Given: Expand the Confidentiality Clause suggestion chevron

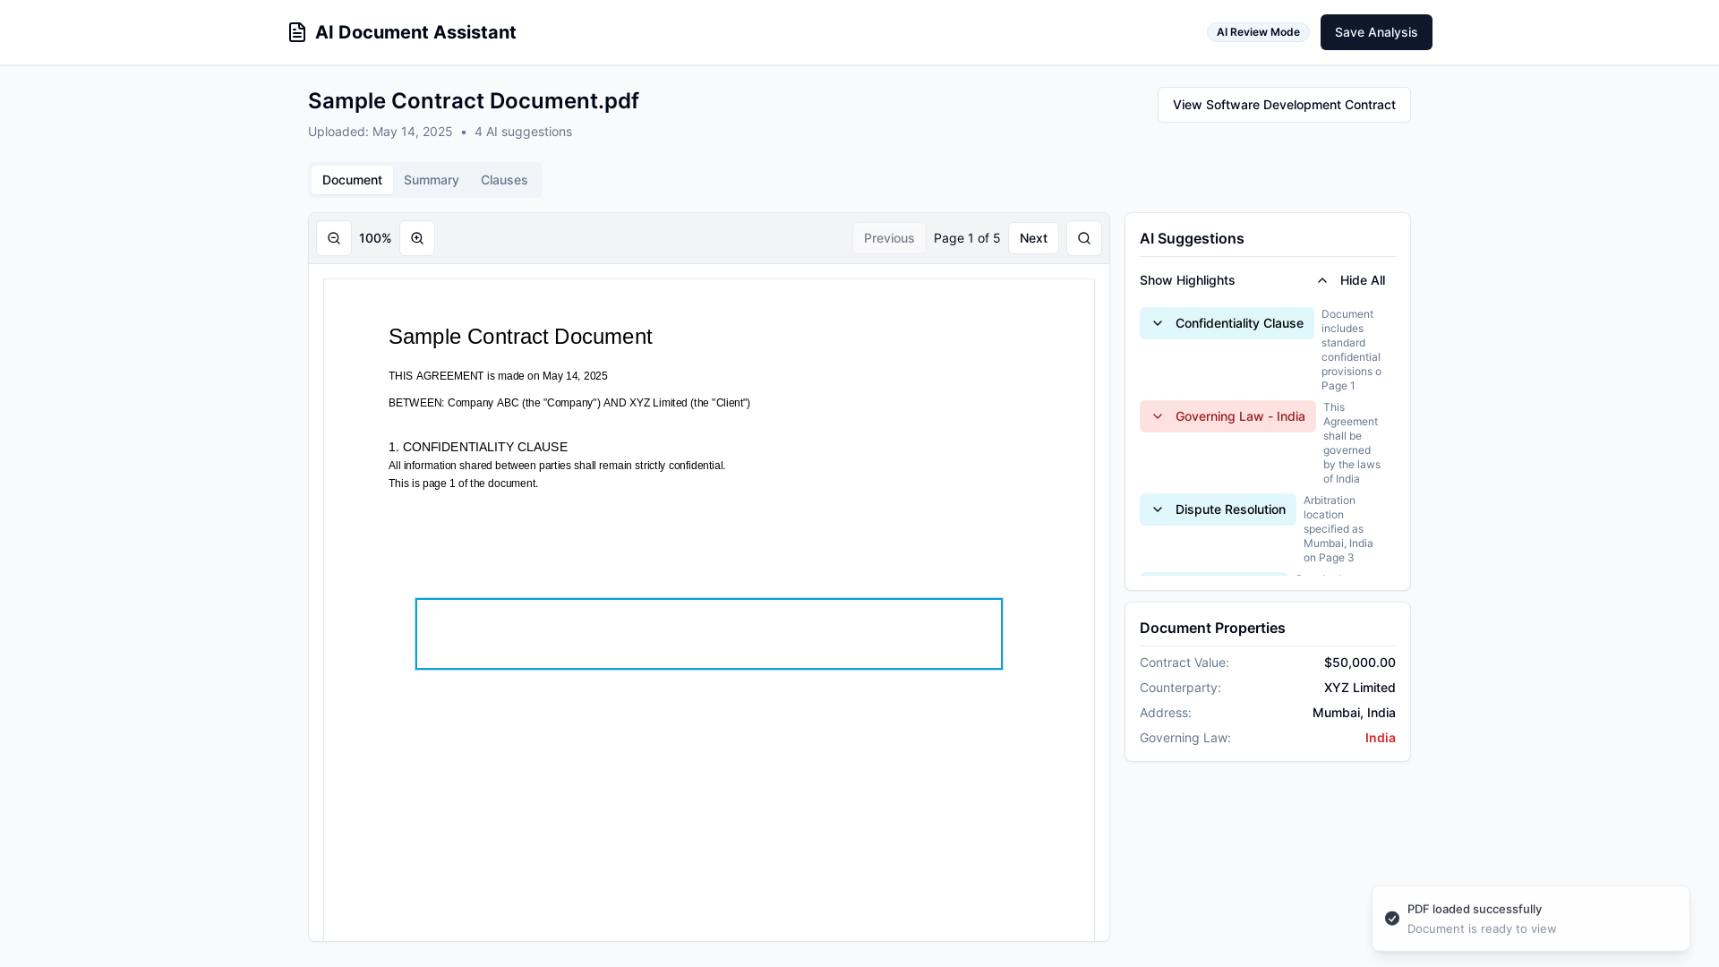Looking at the screenshot, I should click(1158, 323).
